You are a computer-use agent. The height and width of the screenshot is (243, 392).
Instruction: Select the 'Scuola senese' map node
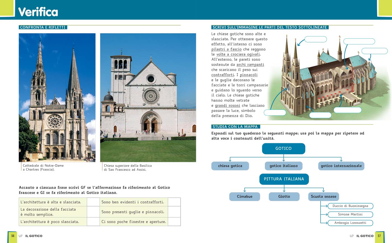324,196
